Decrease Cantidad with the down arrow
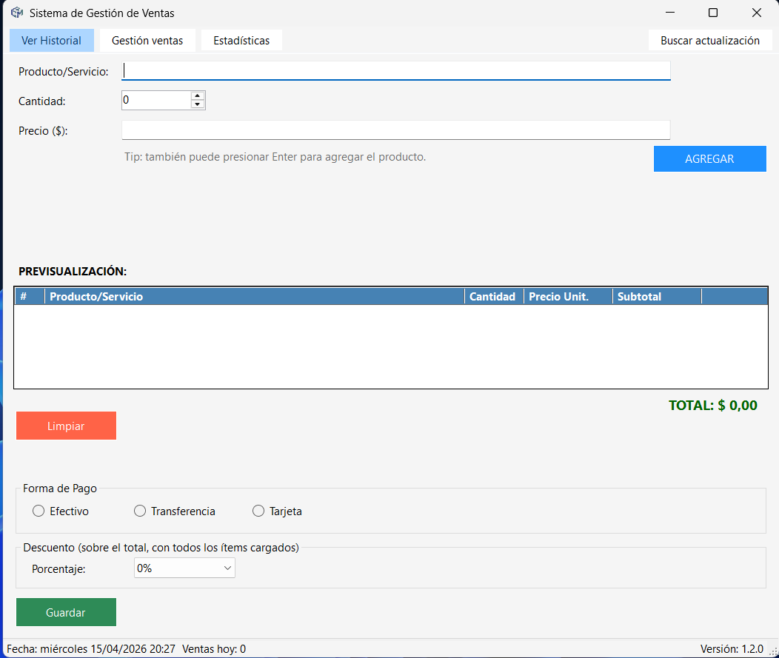Viewport: 779px width, 658px height. (x=198, y=104)
